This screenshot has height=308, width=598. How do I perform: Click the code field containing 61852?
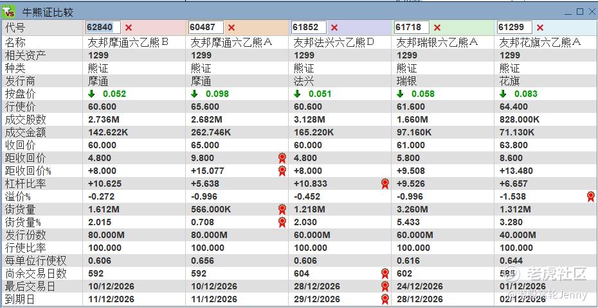click(x=309, y=28)
